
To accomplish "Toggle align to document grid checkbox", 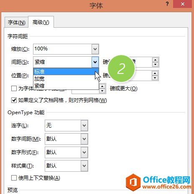I will (14, 100).
